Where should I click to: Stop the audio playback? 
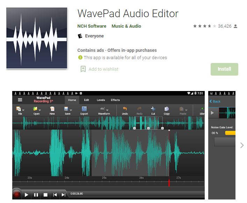45,195
